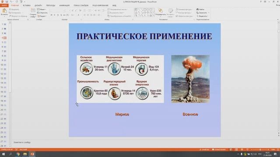This screenshot has width=280, height=157.
Task: Toggle Примечания comments pane in status bar
Action: coord(219,150)
